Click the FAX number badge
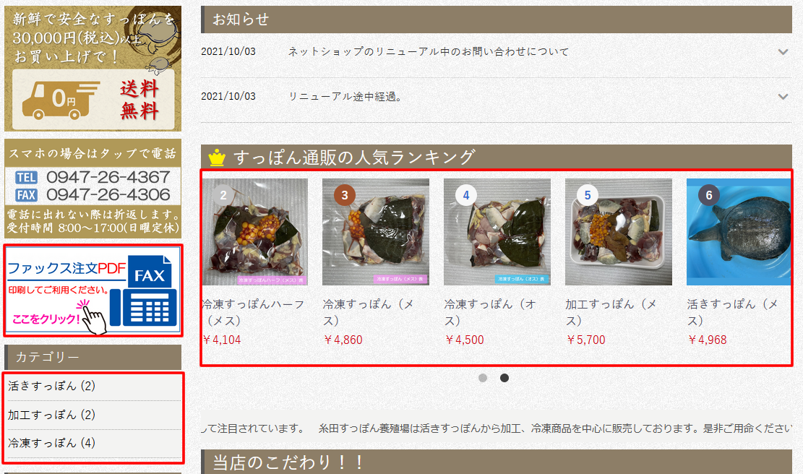 click(x=25, y=194)
